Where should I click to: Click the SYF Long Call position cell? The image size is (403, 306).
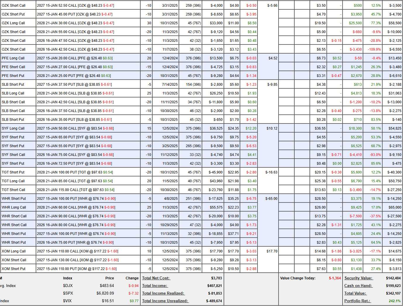13,128
